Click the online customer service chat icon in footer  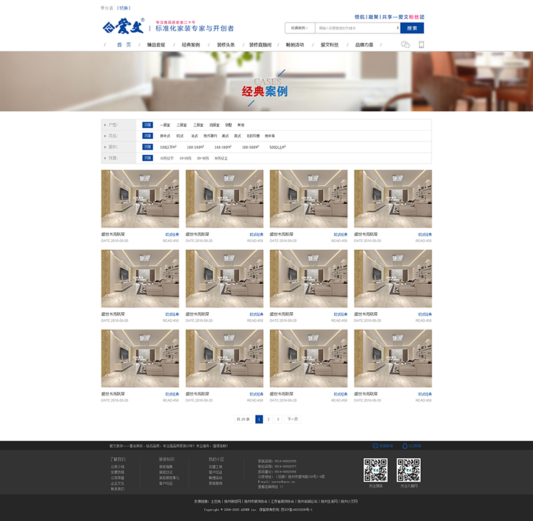[375, 446]
